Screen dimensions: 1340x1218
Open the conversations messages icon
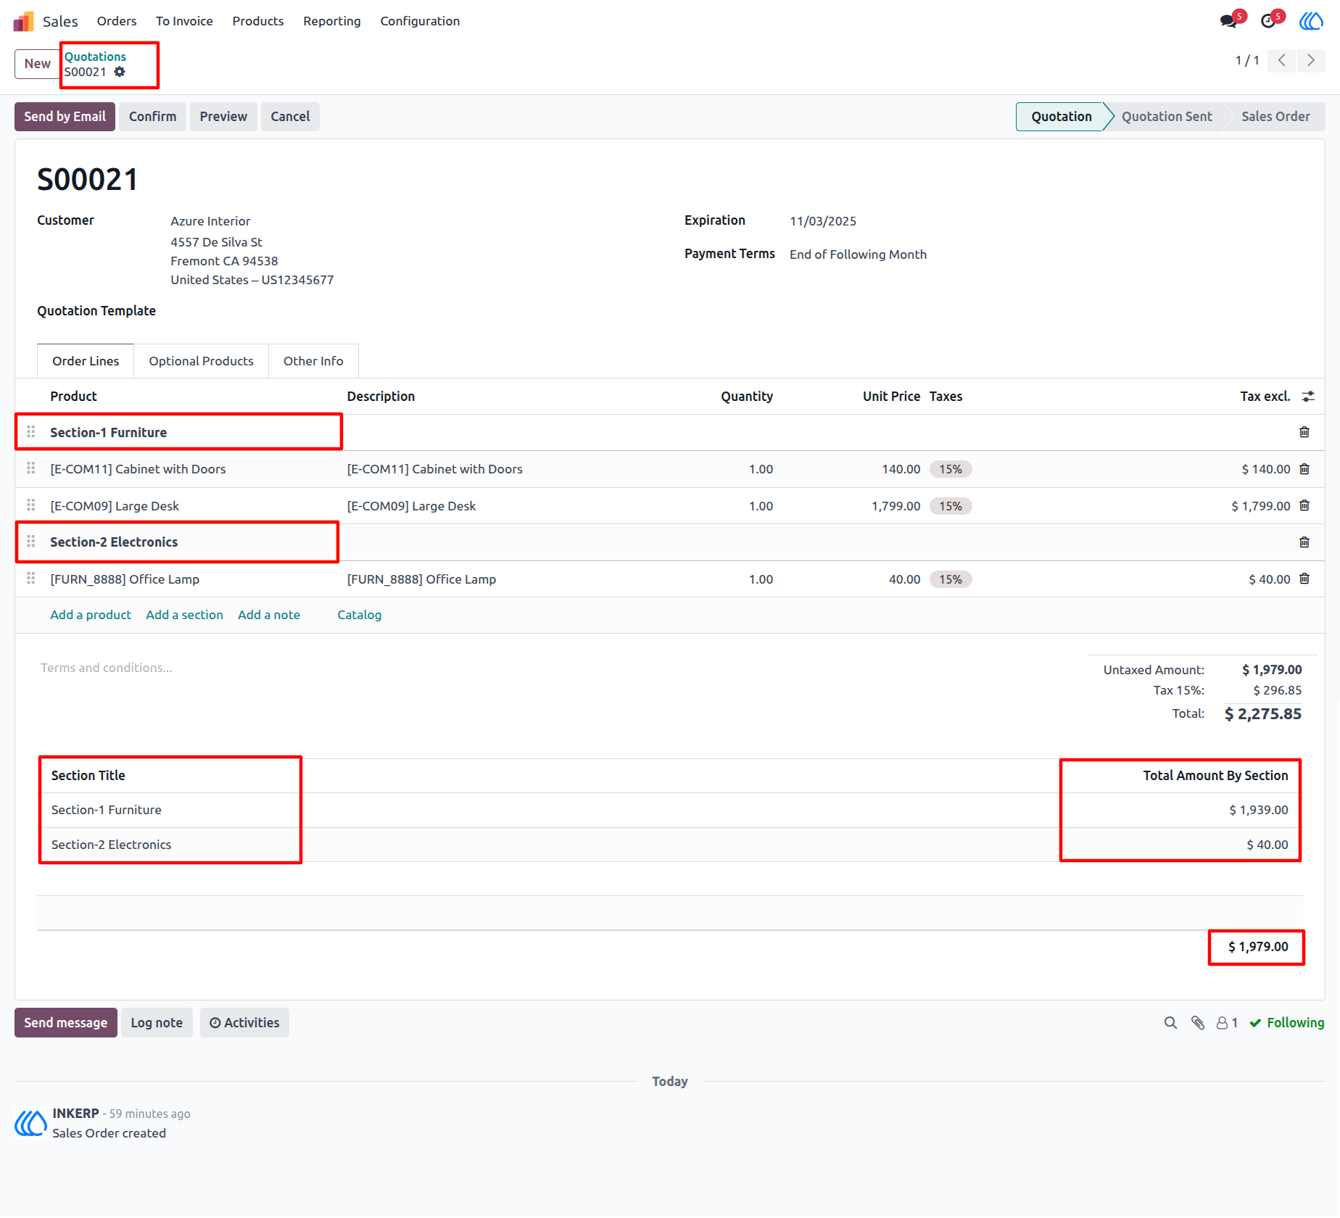(x=1229, y=21)
